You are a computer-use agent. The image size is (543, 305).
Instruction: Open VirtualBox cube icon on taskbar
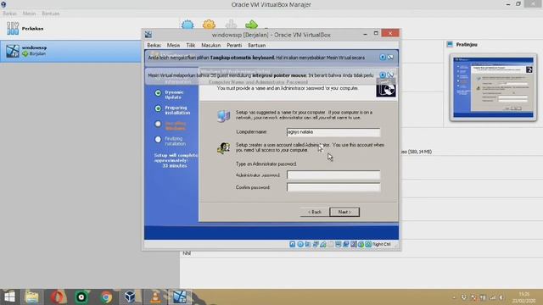[x=130, y=297]
